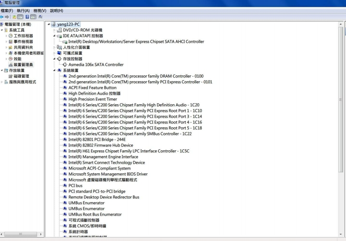
Task: Expand the 服務與應用程式 sidebar node
Action: (2, 82)
